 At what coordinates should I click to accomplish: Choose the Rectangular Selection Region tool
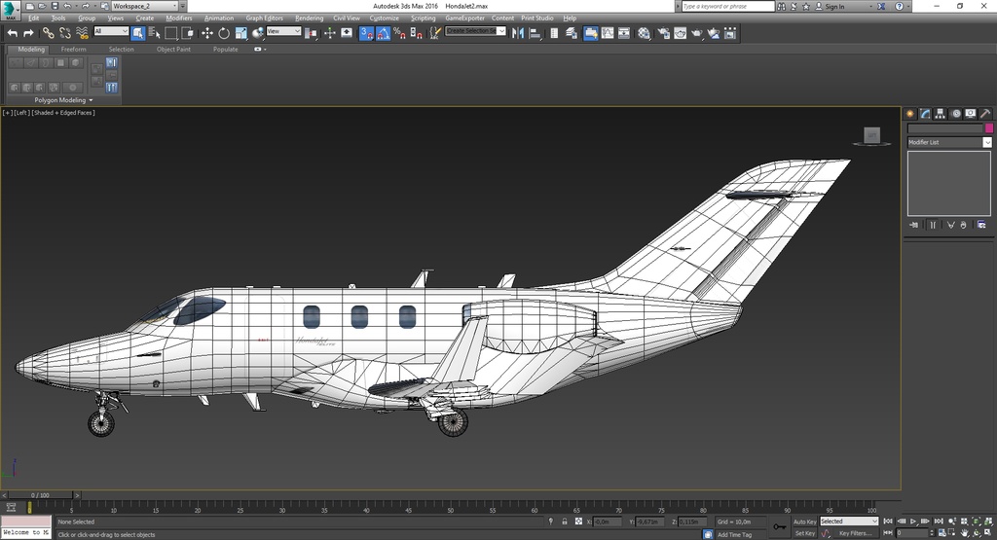(x=171, y=33)
